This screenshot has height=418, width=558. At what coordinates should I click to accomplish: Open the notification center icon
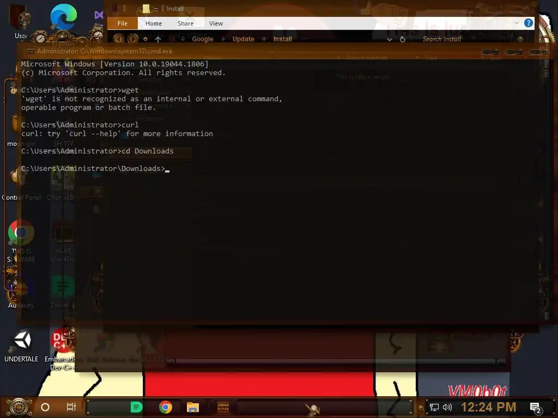[x=535, y=408]
